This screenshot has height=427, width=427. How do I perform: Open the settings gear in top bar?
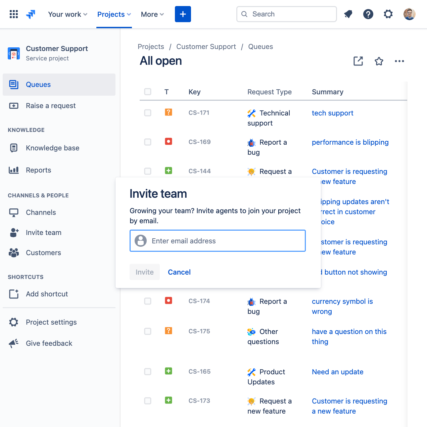[388, 14]
